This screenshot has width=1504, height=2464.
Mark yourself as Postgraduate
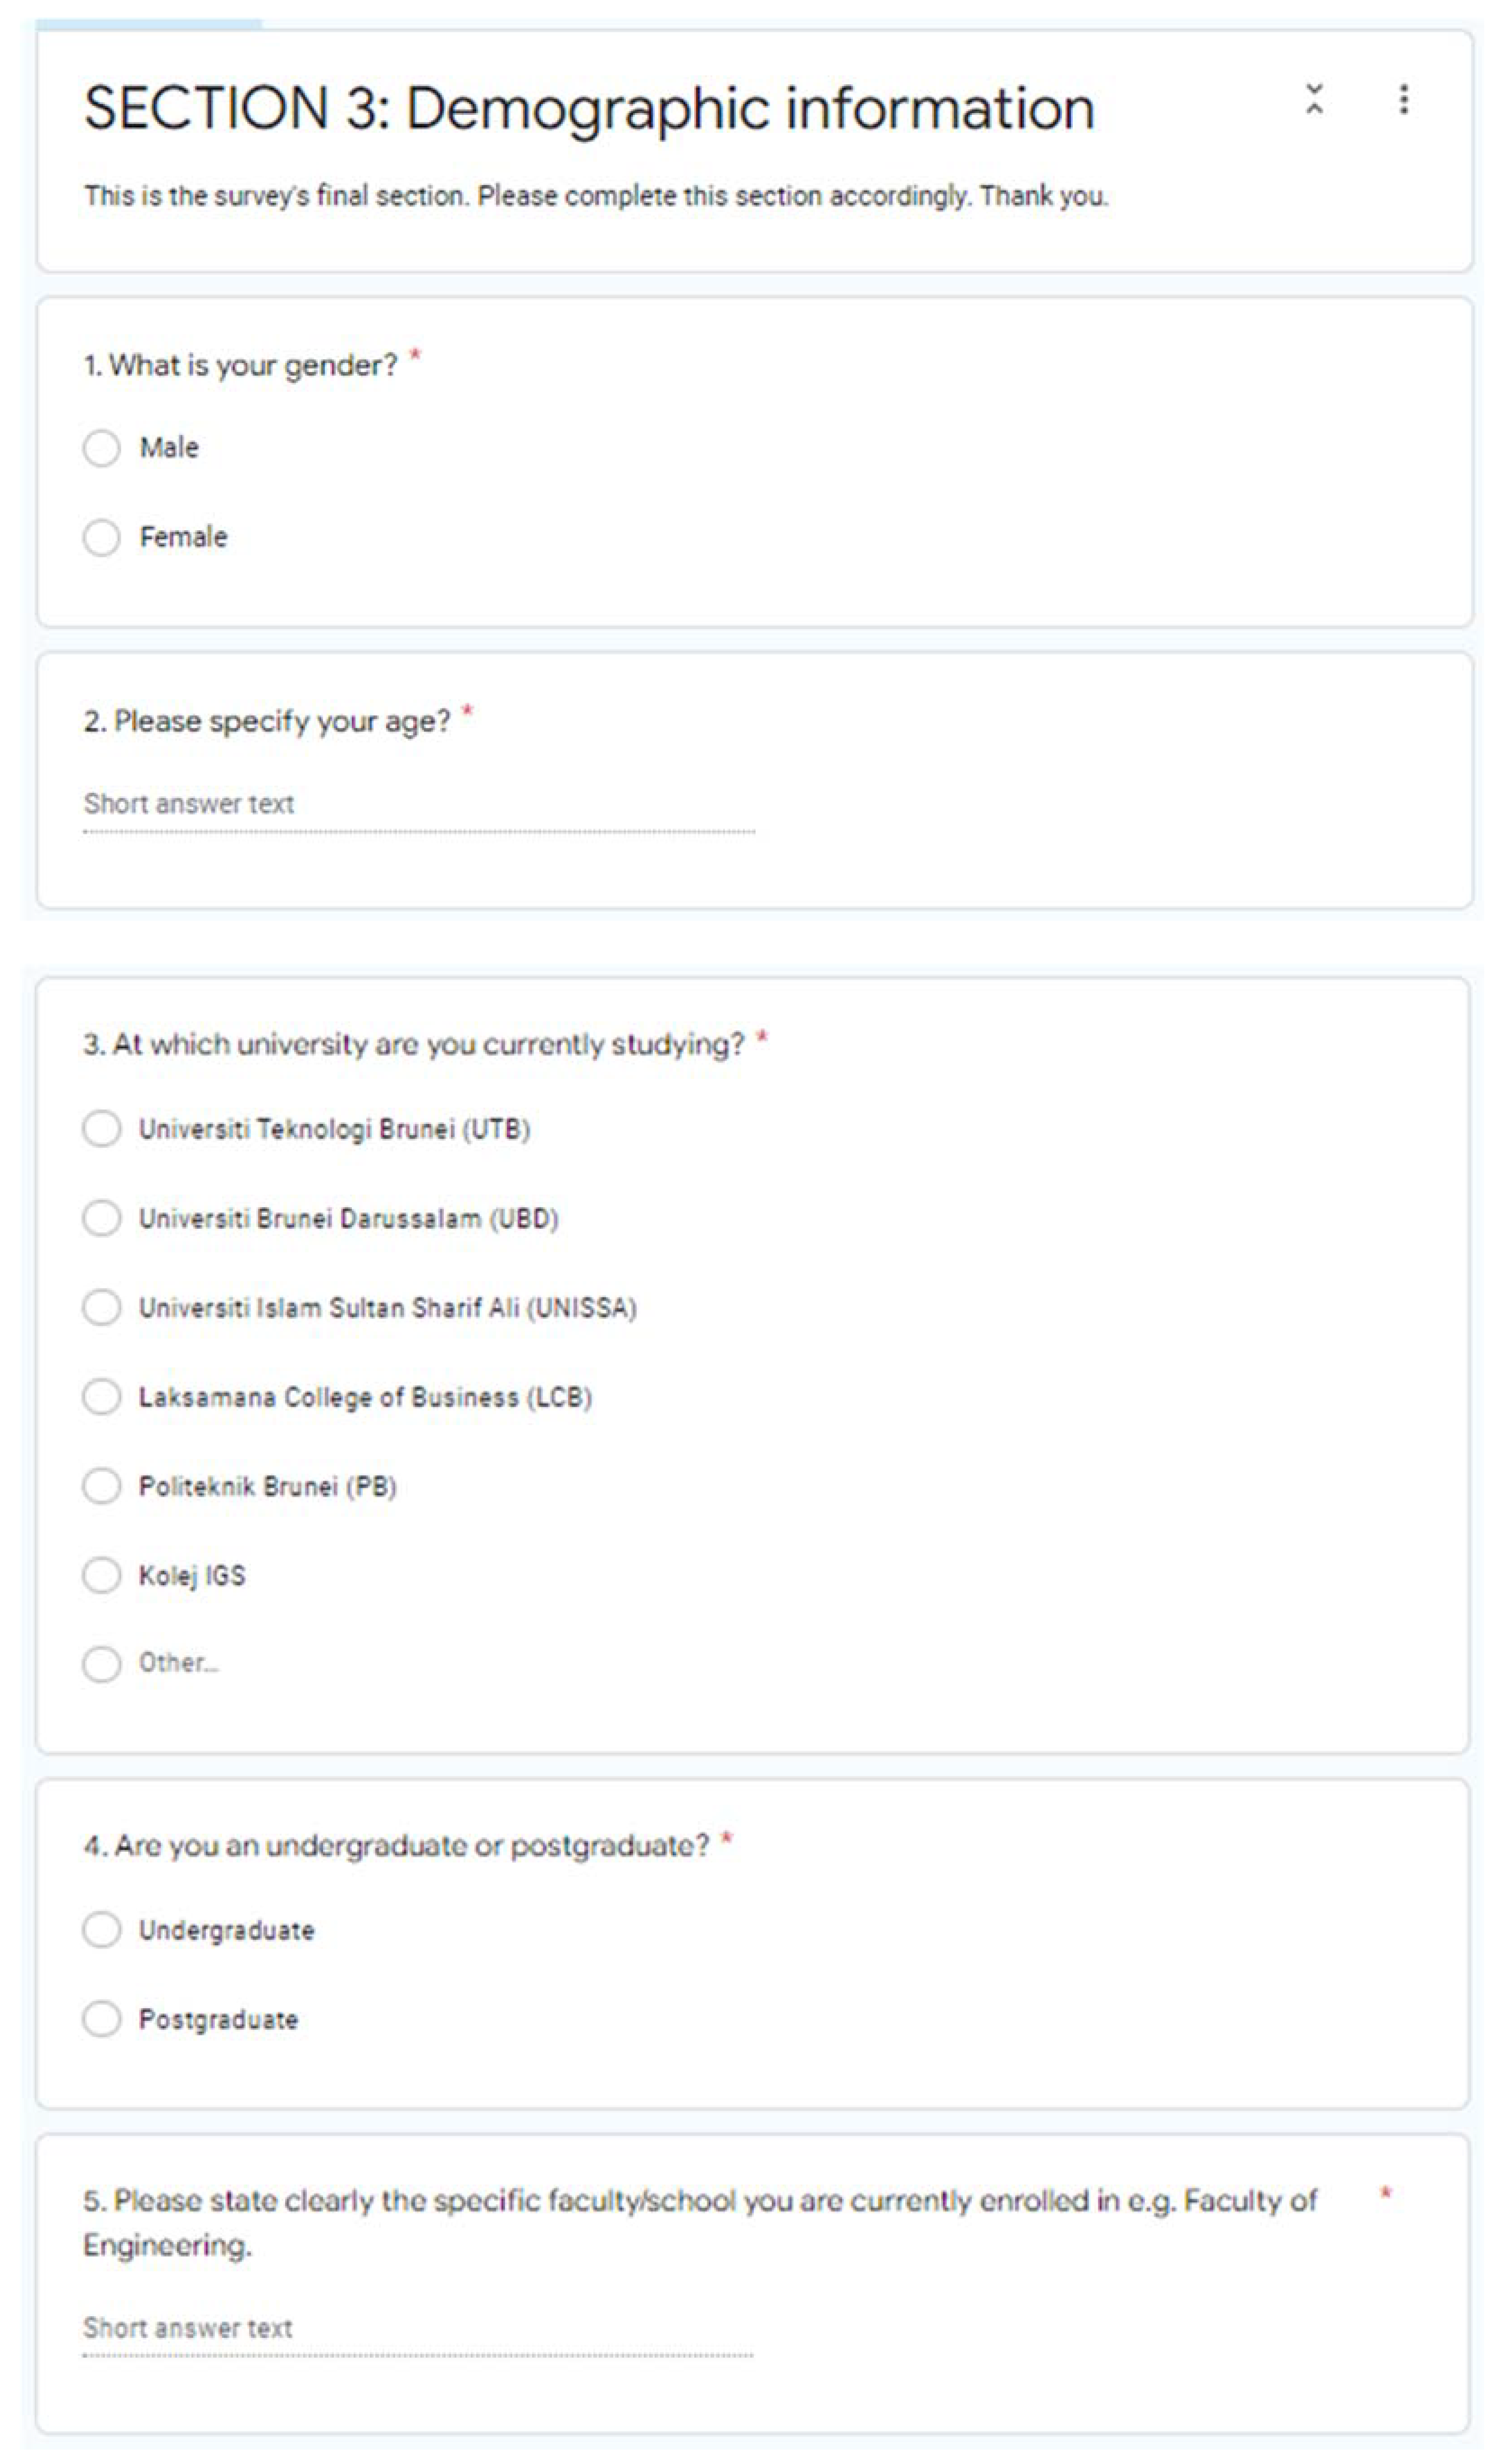(102, 2019)
